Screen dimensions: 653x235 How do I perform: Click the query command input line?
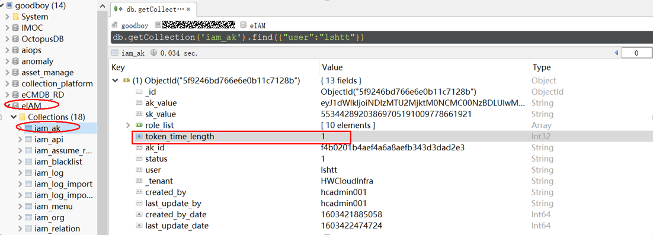click(x=381, y=37)
